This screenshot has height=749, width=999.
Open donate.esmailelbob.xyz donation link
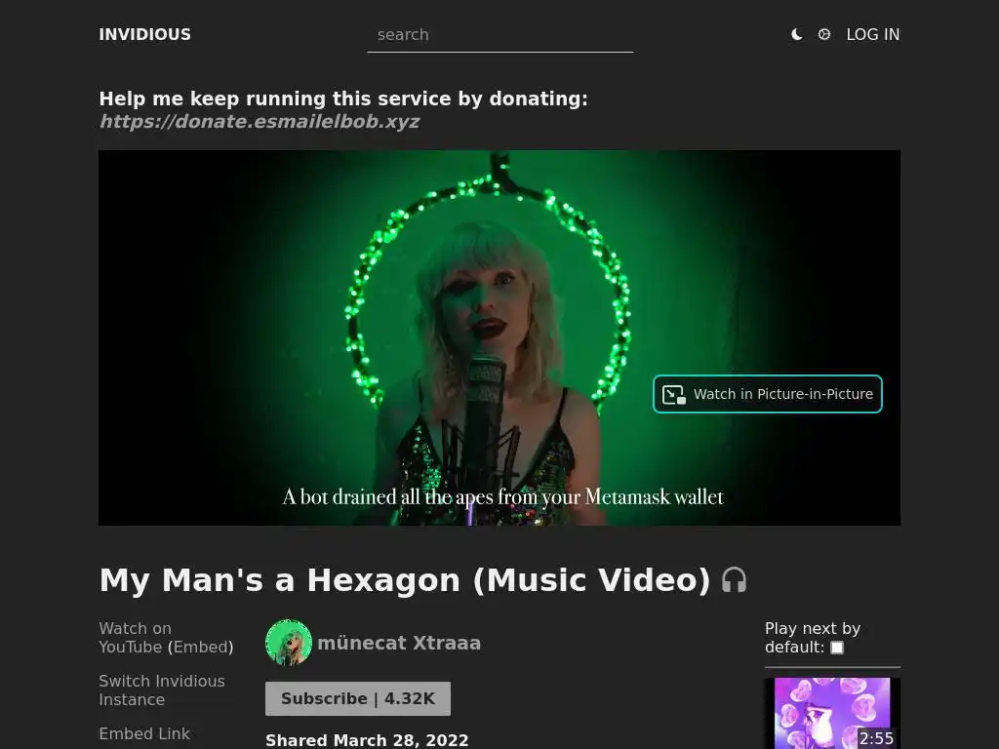coord(260,121)
